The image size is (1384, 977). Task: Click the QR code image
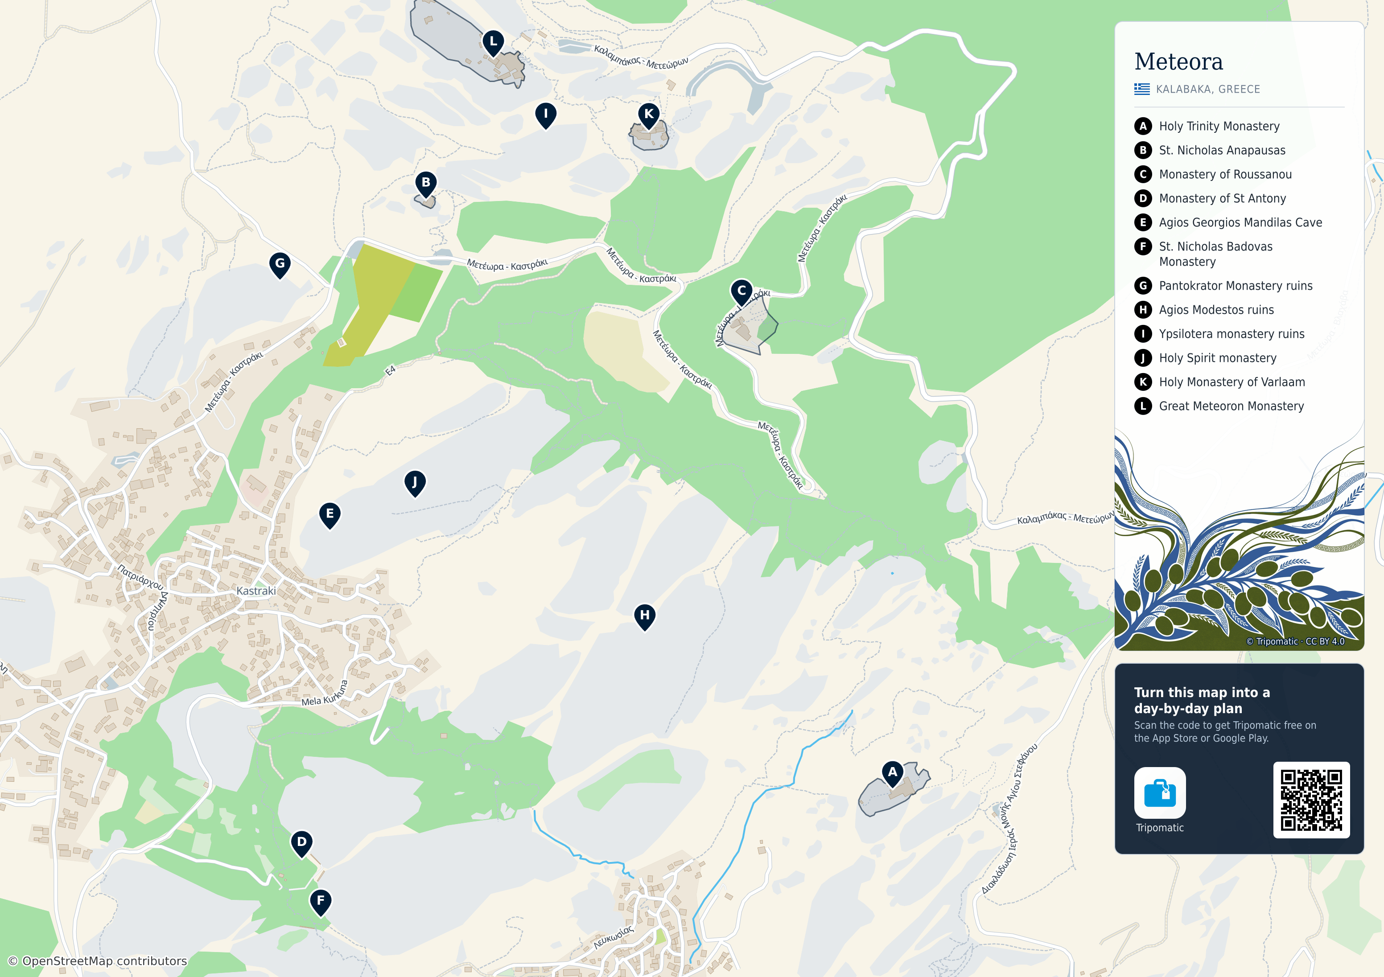(x=1311, y=800)
